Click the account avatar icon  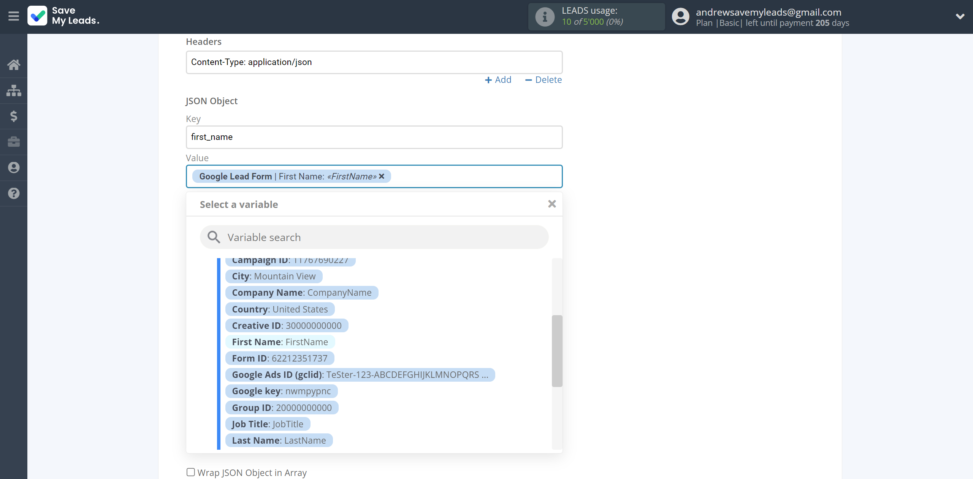(x=680, y=17)
